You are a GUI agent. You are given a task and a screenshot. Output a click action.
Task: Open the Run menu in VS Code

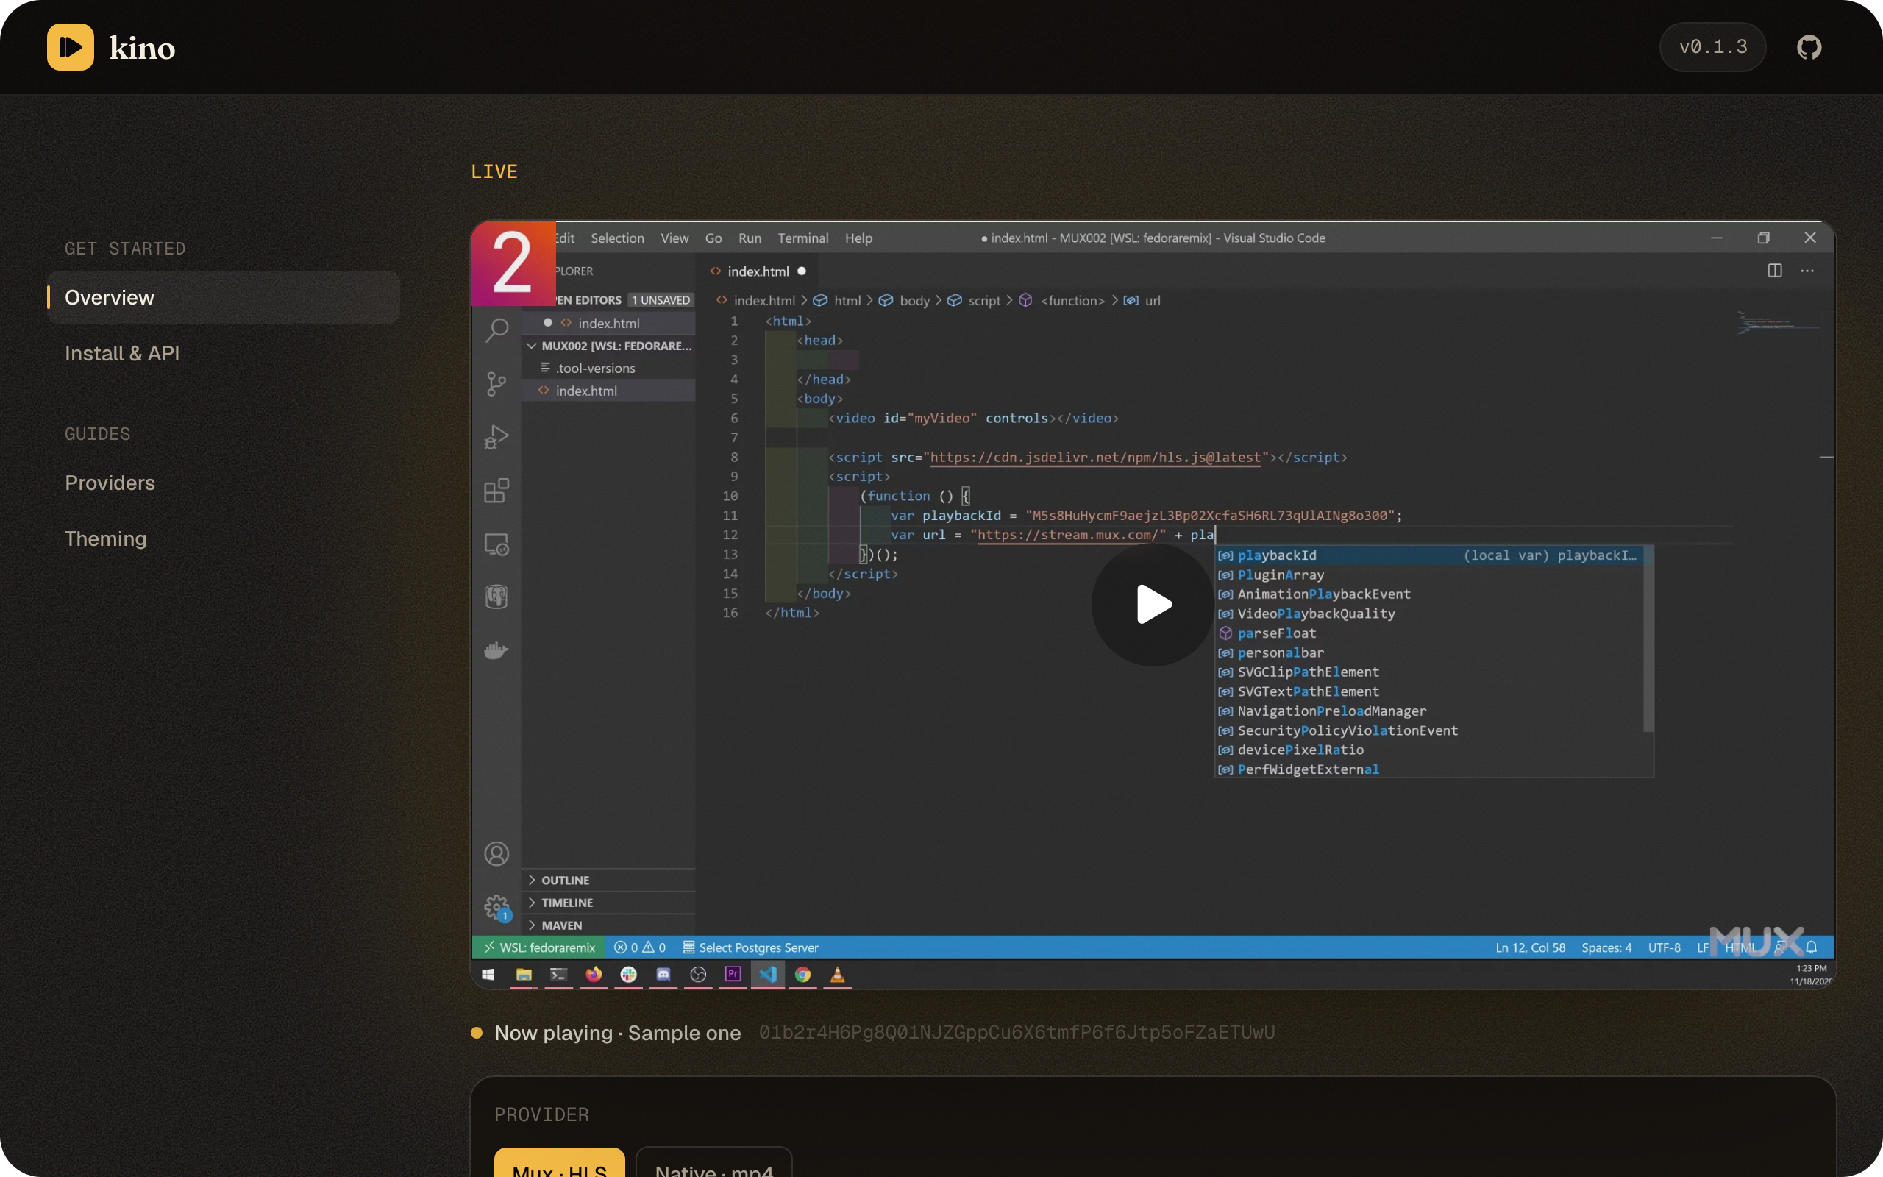pos(750,238)
